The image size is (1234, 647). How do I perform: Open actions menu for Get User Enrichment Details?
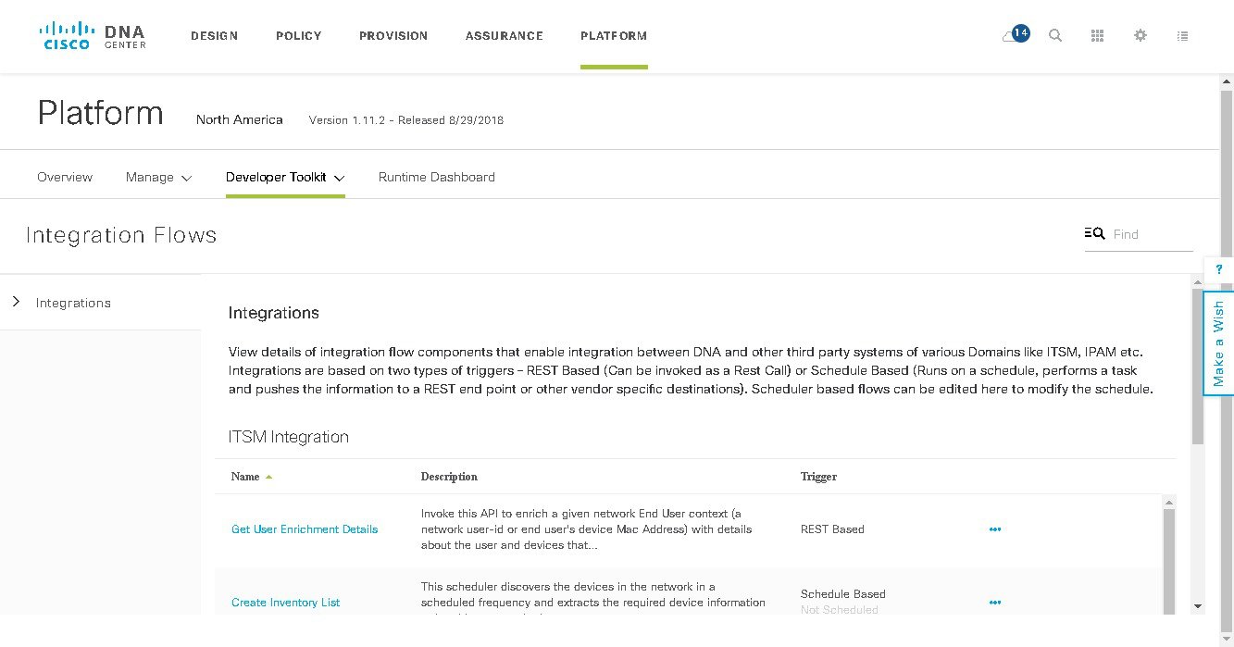[x=995, y=529]
